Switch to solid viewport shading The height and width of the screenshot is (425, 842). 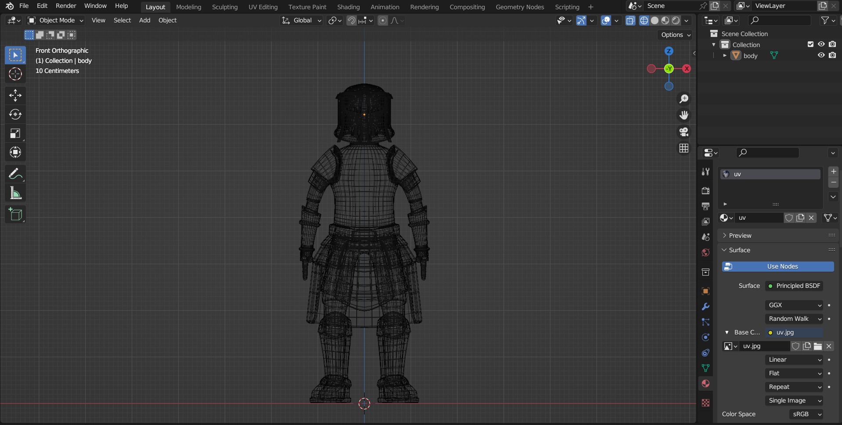[655, 21]
